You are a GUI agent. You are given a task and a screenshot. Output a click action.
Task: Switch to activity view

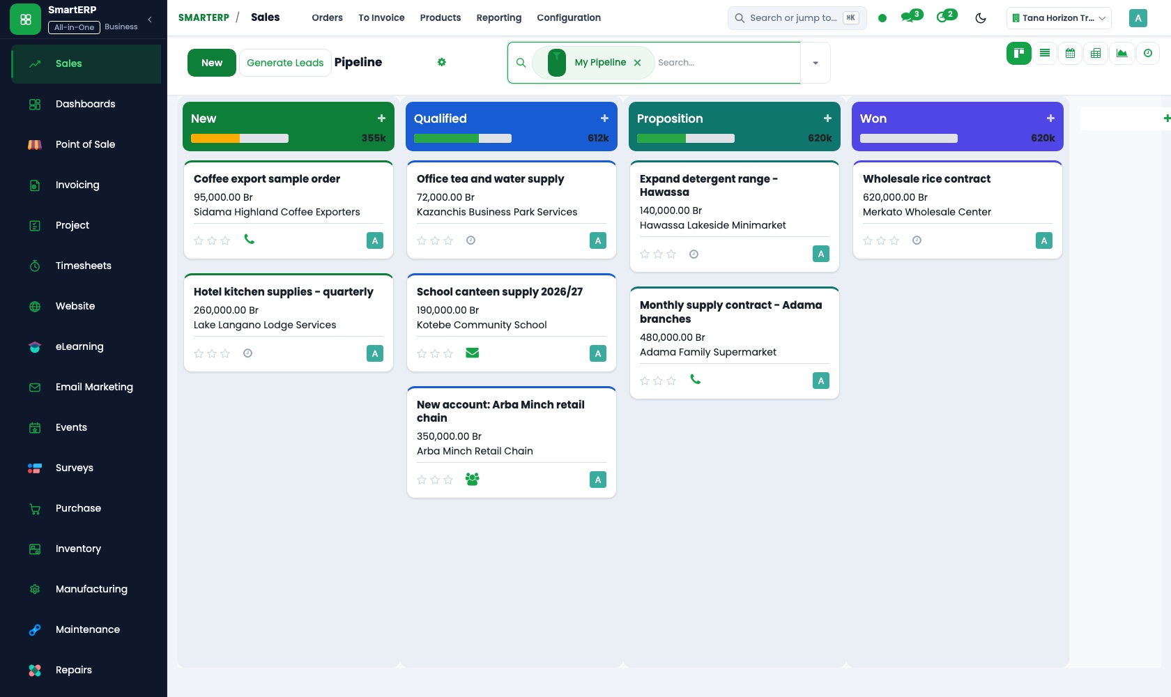[1147, 53]
